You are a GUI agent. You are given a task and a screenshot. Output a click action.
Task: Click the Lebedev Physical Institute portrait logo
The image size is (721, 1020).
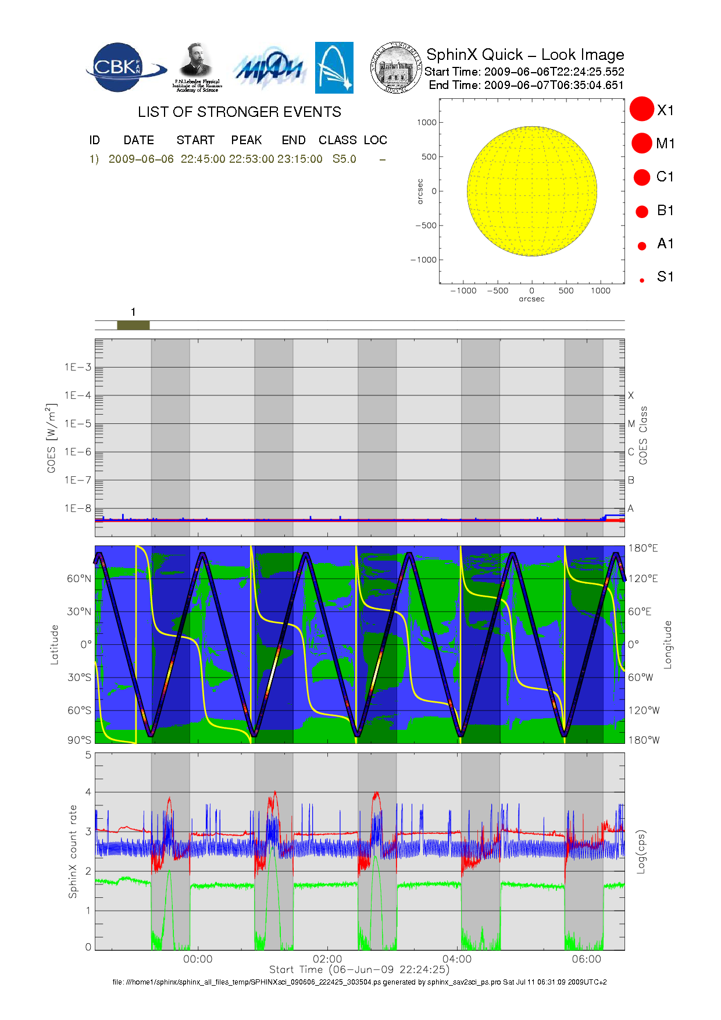coord(197,67)
